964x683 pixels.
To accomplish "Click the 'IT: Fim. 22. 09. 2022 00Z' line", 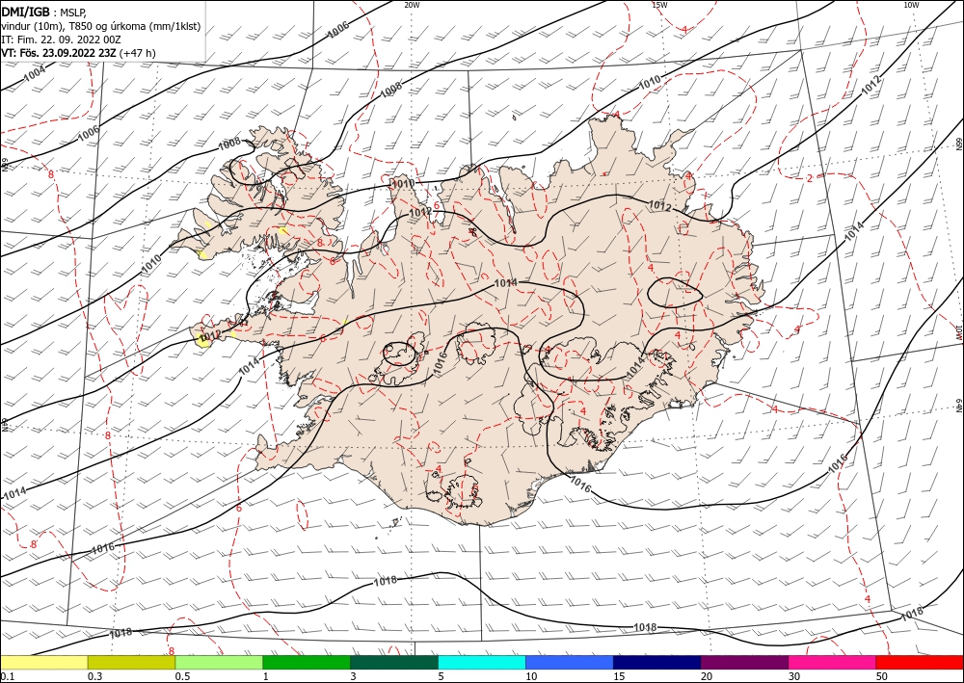I will (x=61, y=39).
